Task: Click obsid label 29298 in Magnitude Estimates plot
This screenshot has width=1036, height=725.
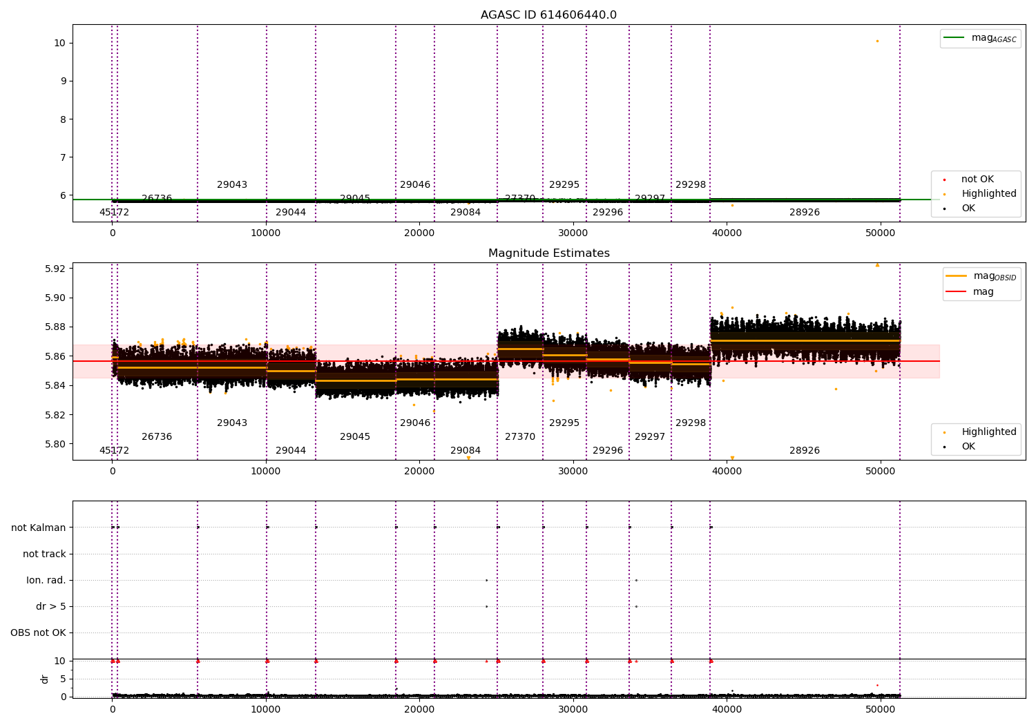Action: coord(691,423)
